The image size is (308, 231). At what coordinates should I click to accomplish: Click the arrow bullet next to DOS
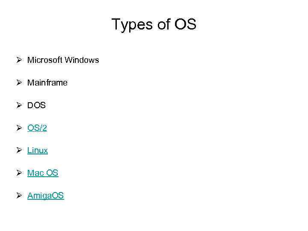point(20,105)
